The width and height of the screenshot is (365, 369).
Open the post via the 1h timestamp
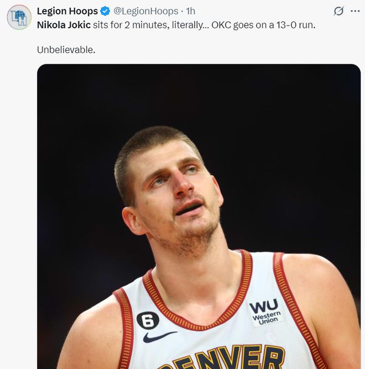tap(191, 11)
